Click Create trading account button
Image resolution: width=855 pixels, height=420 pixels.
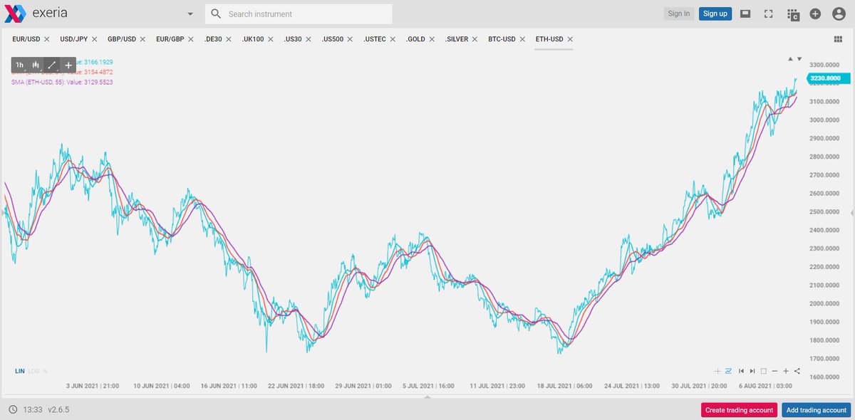click(x=739, y=410)
